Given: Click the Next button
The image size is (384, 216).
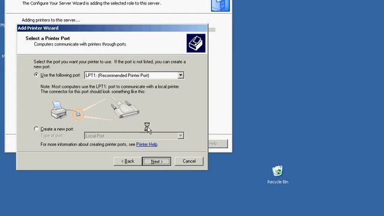Looking at the screenshot, I should point(157,161).
